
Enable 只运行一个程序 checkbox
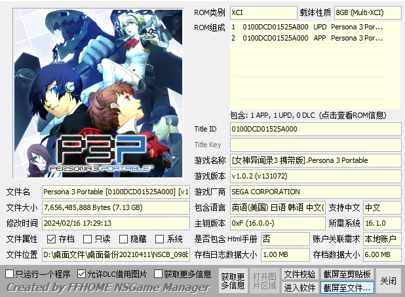pyautogui.click(x=10, y=274)
